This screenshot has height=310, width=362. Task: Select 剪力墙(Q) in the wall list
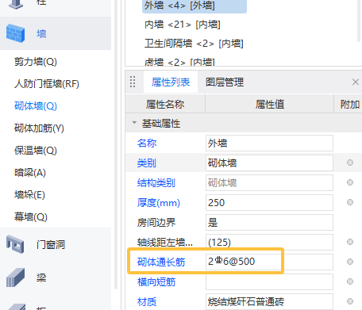[36, 62]
